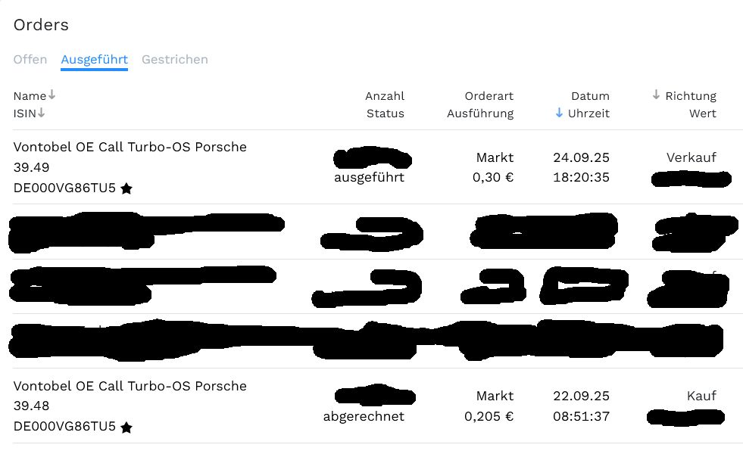Click the Ausführung column header
Screen dimensions: 743x454
point(480,113)
